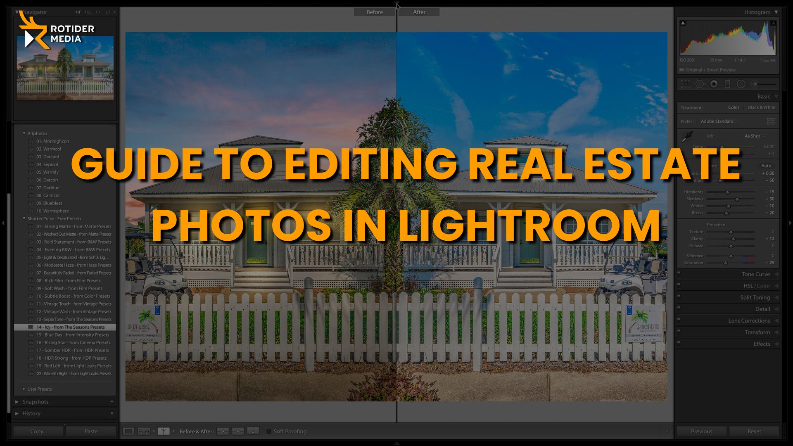The width and height of the screenshot is (793, 446).
Task: Click preset icon beside 14 - Icy
Action: coord(31,327)
